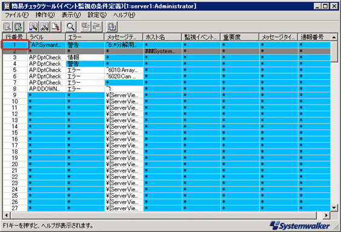
Task: Click the 行番号 column header
Action: (x=15, y=37)
